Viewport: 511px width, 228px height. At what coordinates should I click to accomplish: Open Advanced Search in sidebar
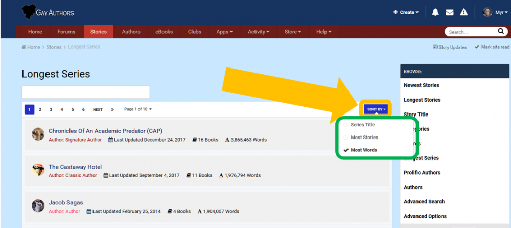(424, 201)
